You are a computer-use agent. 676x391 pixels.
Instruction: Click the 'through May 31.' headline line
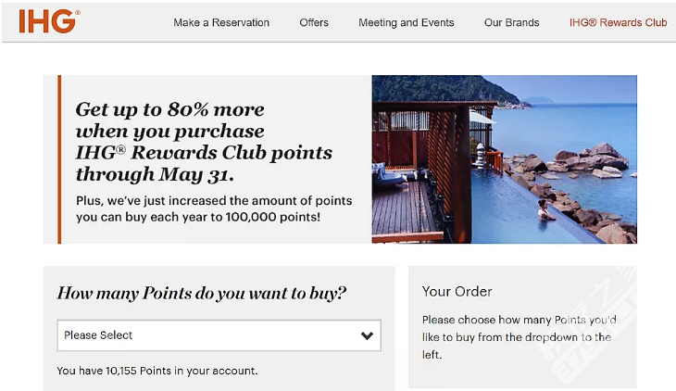155,174
